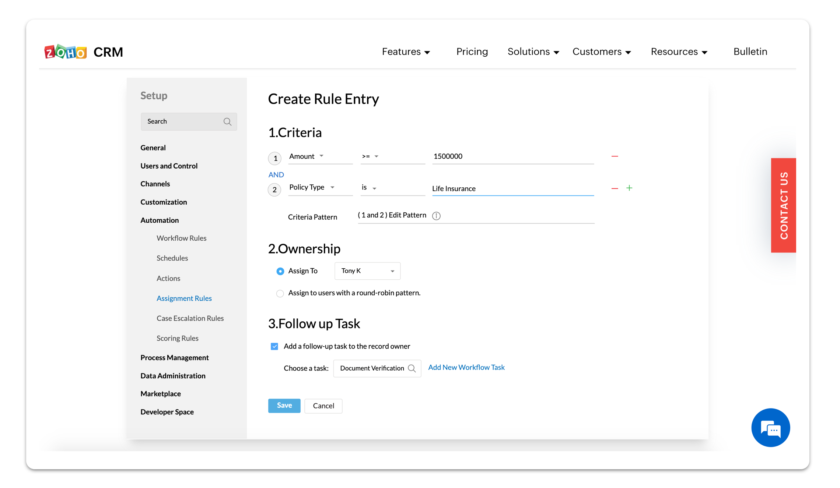Expand the Customers menu
Screen dimensions: 840x488
(x=601, y=52)
